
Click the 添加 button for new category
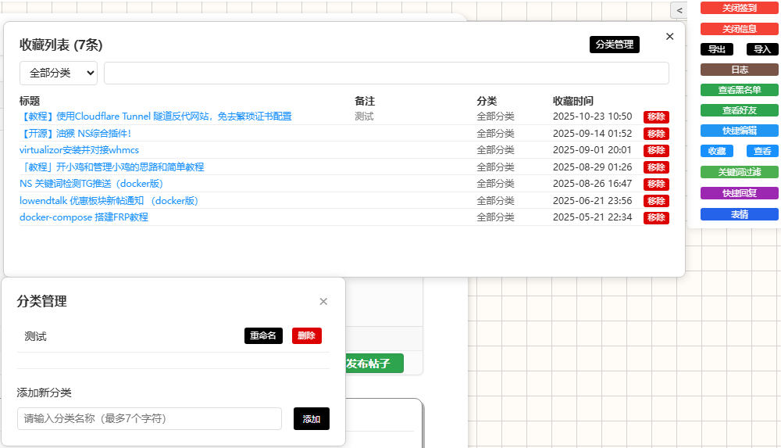click(x=311, y=419)
